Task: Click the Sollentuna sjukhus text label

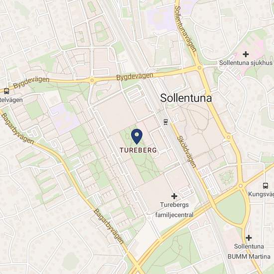Action: point(246,63)
